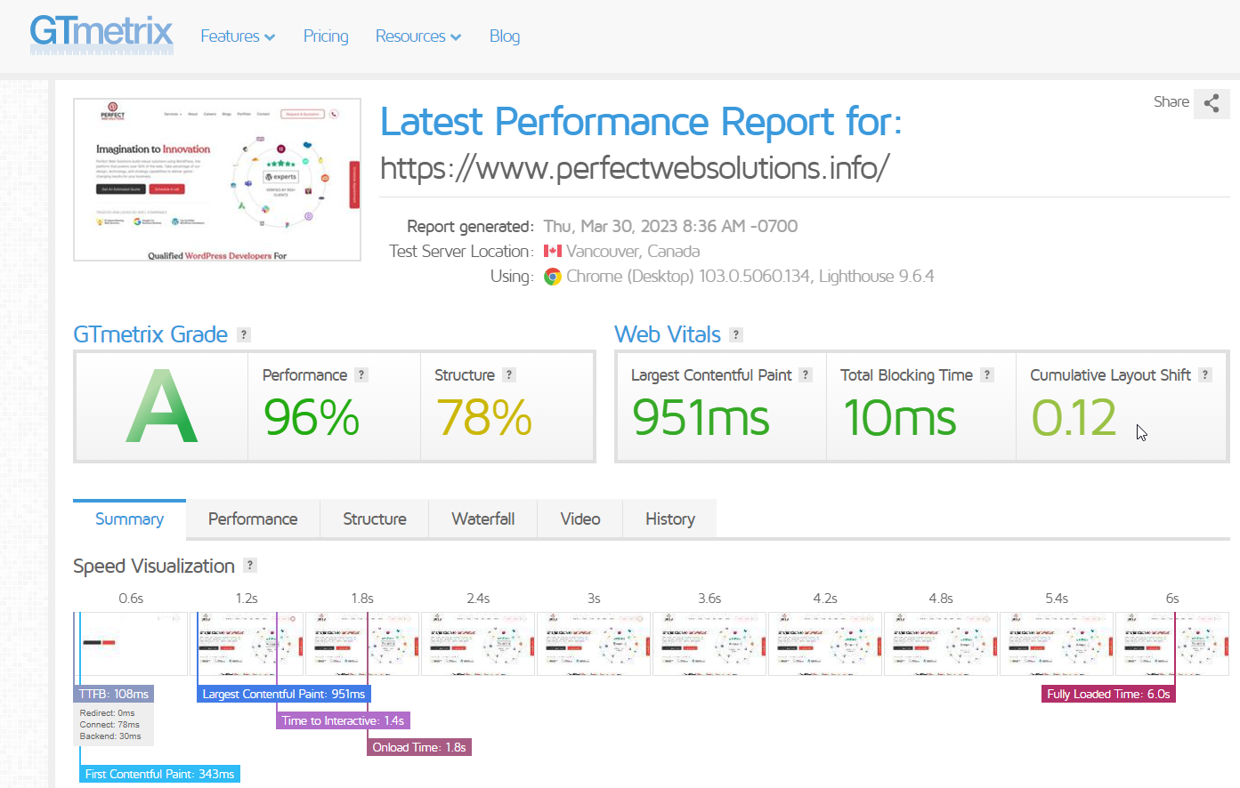1240x788 pixels.
Task: Click the Web Vitals heading
Action: tap(668, 334)
